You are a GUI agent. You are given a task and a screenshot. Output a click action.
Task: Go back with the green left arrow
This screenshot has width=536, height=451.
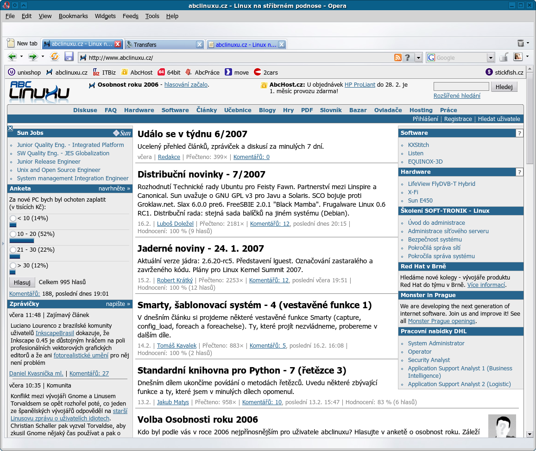pyautogui.click(x=12, y=57)
